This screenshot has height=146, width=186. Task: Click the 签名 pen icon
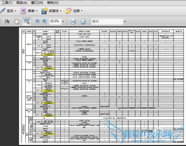pyautogui.click(x=3, y=11)
